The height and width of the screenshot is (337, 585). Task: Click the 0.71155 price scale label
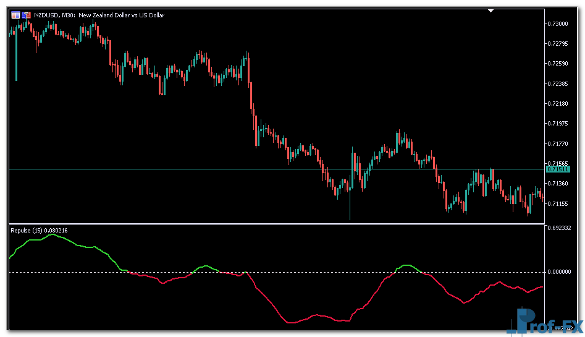558,203
